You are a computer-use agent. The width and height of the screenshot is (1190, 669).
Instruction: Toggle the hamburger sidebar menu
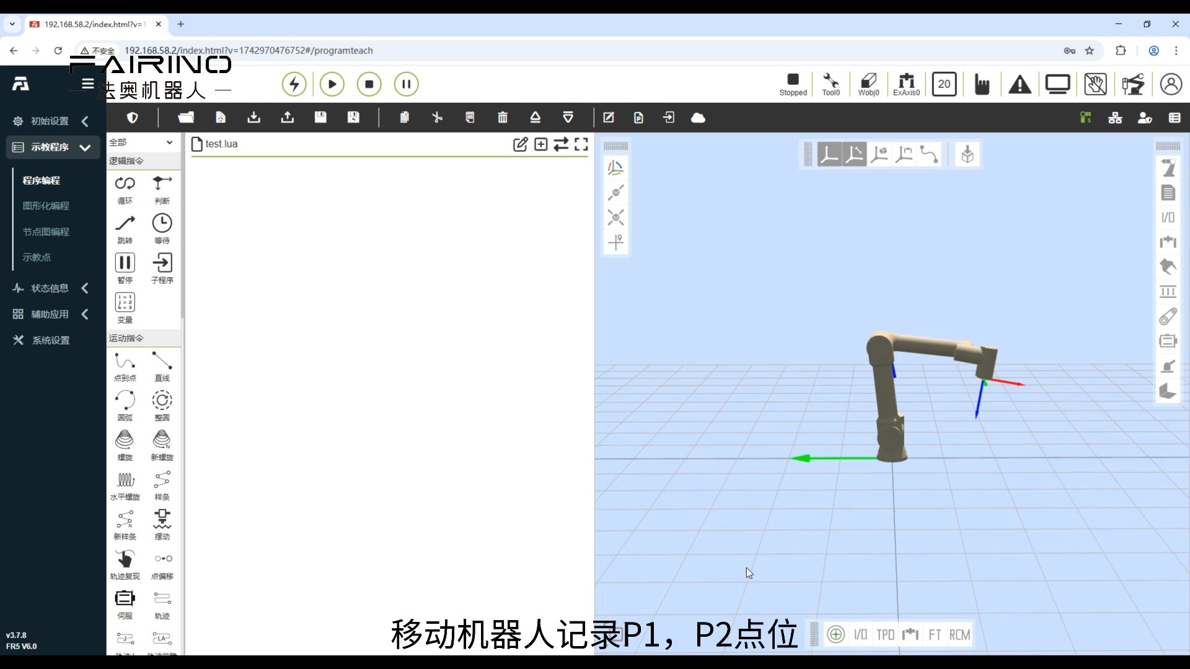87,84
